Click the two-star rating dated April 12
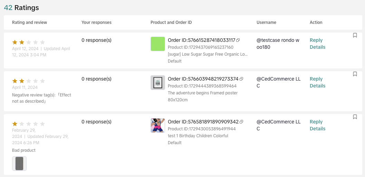Viewport: 365px width, 177px height. [x=28, y=42]
